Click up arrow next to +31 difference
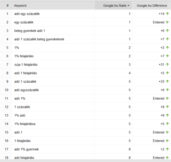 click(x=167, y=64)
